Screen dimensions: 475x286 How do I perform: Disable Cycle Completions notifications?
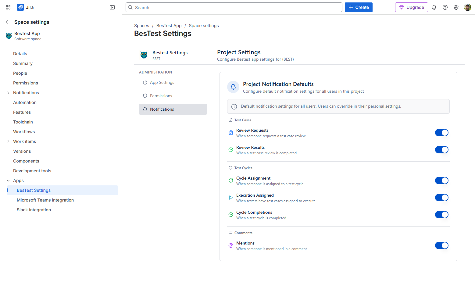click(x=442, y=215)
